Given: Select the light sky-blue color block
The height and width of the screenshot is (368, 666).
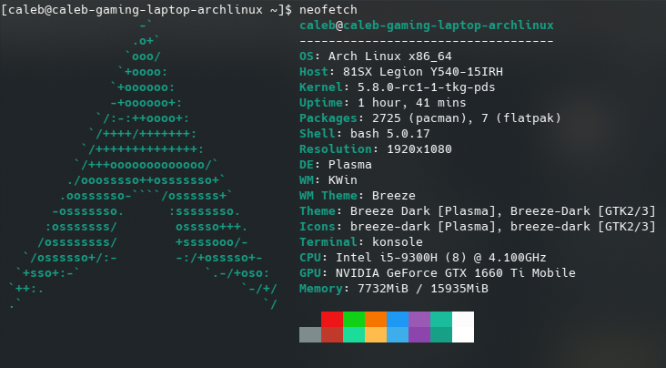Looking at the screenshot, I should [x=398, y=335].
